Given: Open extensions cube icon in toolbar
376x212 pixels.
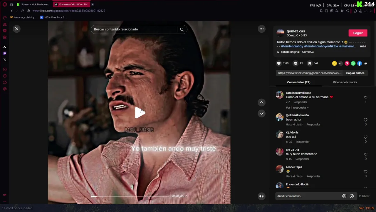Looking at the screenshot, I should 355,11.
